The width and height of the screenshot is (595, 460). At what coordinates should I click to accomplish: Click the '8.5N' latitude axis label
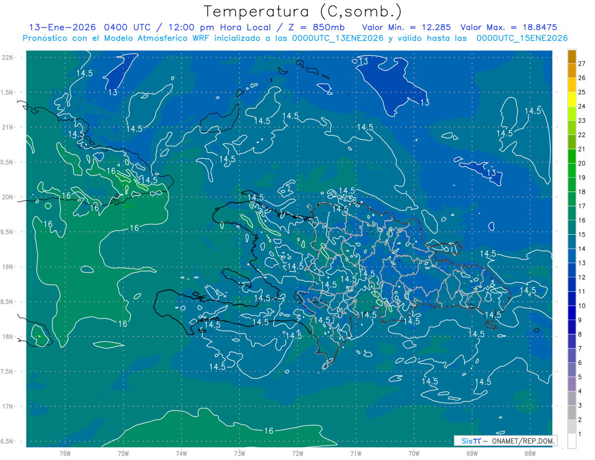click(7, 302)
